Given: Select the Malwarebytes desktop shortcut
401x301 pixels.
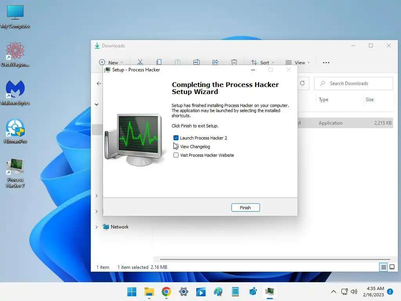Looking at the screenshot, I should click(15, 93).
